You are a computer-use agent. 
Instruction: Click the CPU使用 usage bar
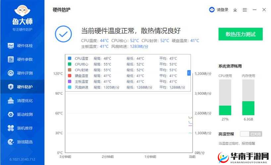pos(225,97)
